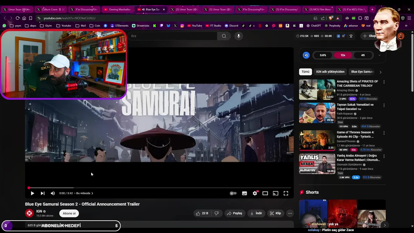Mute the video player volume
The height and width of the screenshot is (233, 414).
pyautogui.click(x=53, y=193)
